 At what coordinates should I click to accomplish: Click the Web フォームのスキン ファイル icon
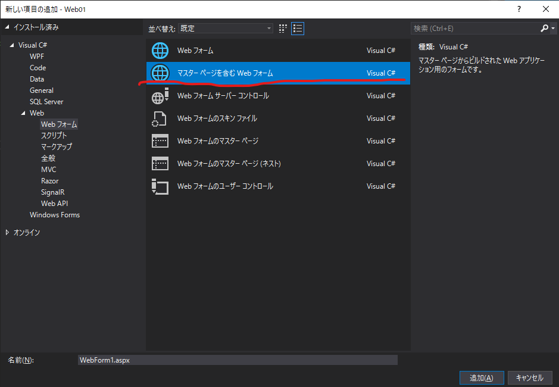pos(160,118)
